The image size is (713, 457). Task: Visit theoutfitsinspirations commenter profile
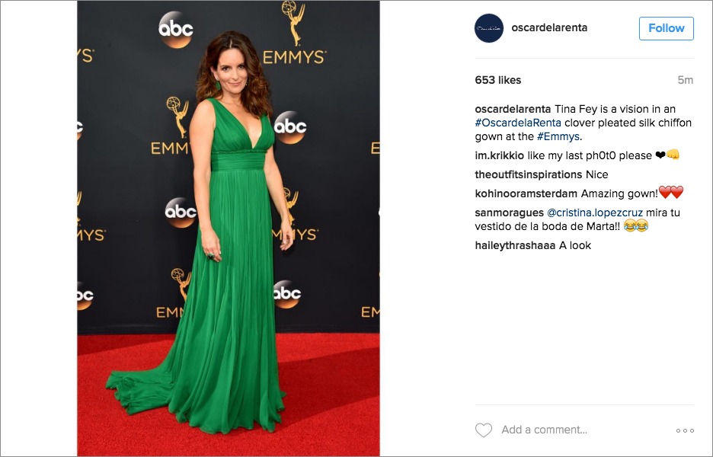(x=529, y=174)
